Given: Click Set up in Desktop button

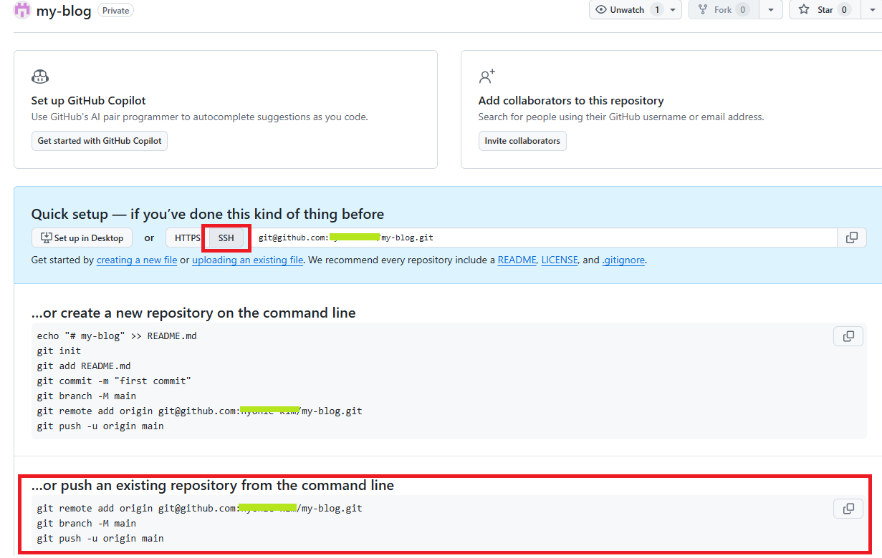Looking at the screenshot, I should (x=82, y=238).
